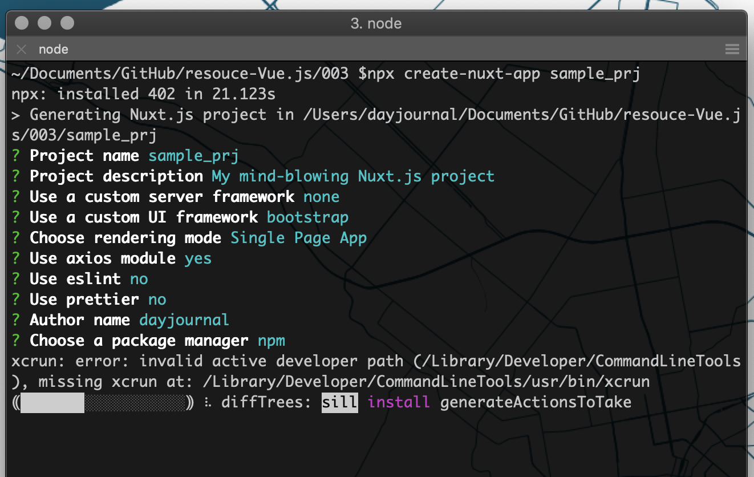Click the green '?' before Project name

click(16, 156)
